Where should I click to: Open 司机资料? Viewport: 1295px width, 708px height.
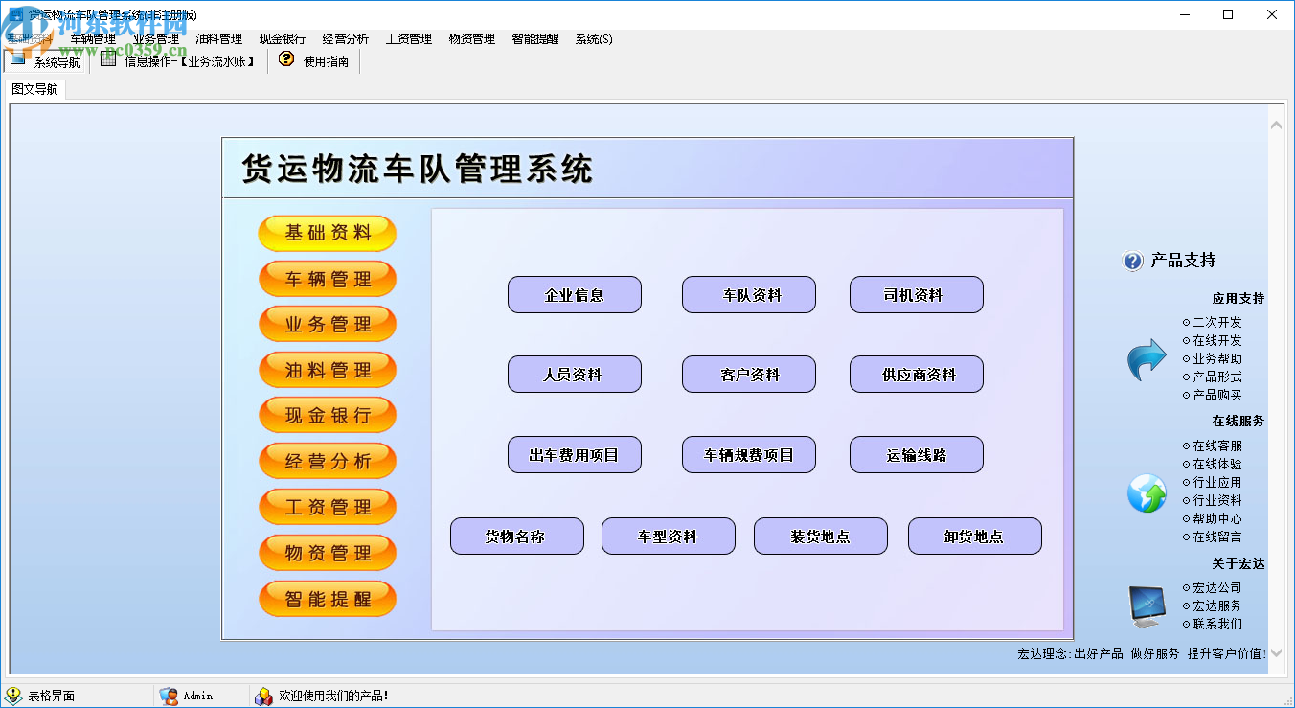click(x=916, y=294)
